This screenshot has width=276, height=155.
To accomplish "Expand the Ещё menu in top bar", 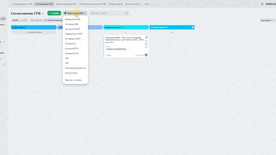I will (147, 4).
